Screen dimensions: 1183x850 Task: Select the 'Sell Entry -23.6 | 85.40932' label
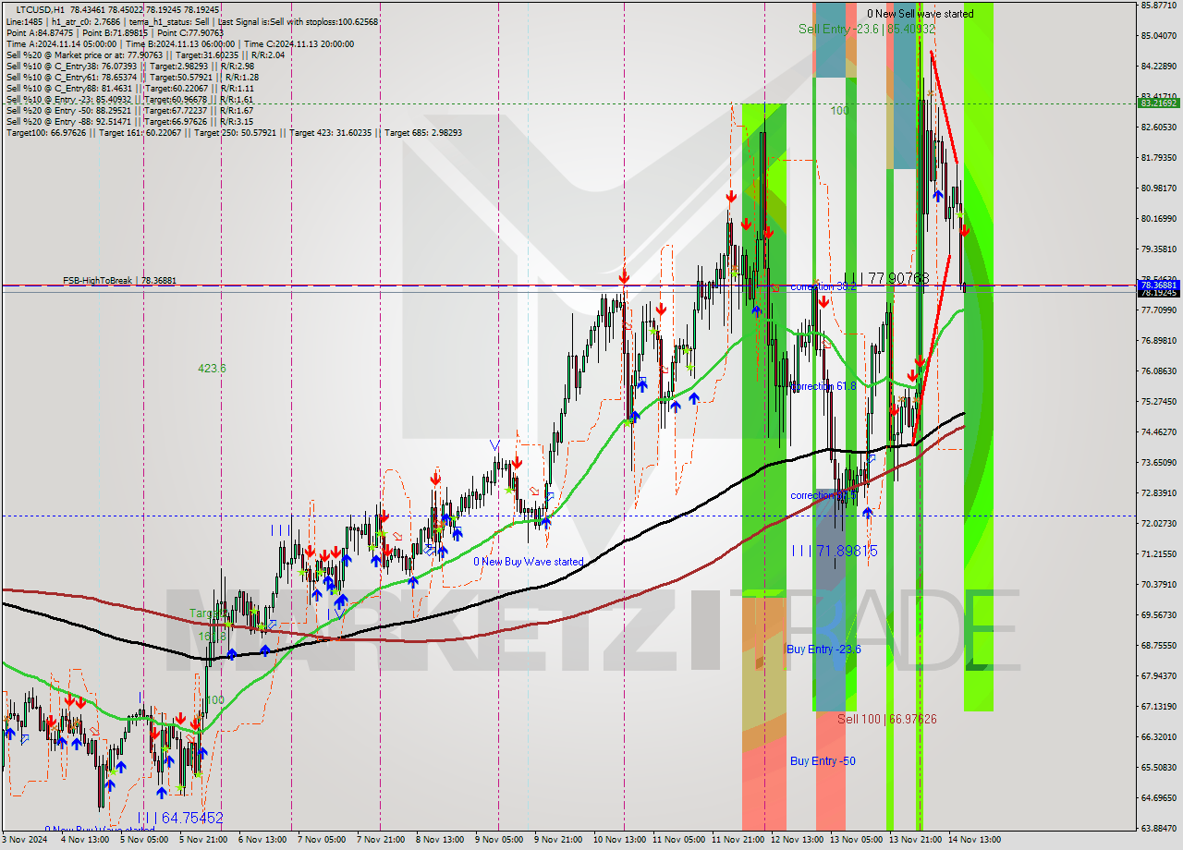pyautogui.click(x=867, y=30)
